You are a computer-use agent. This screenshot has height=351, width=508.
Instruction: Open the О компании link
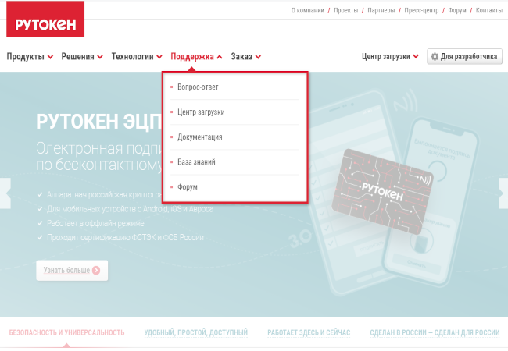pyautogui.click(x=307, y=10)
